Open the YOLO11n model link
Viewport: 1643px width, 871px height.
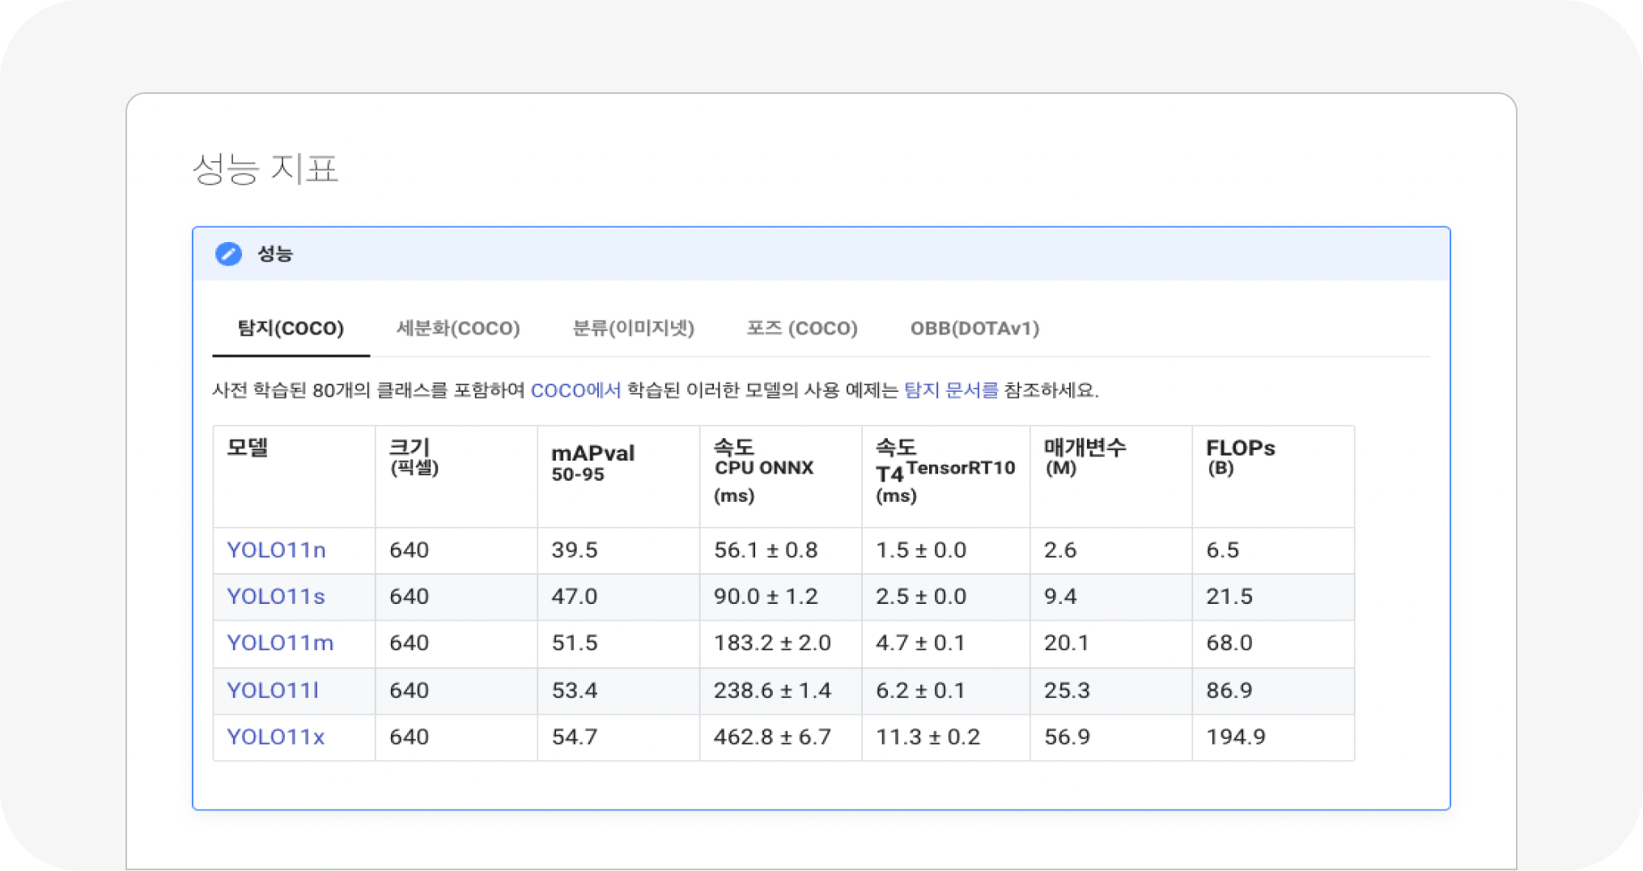pyautogui.click(x=276, y=550)
